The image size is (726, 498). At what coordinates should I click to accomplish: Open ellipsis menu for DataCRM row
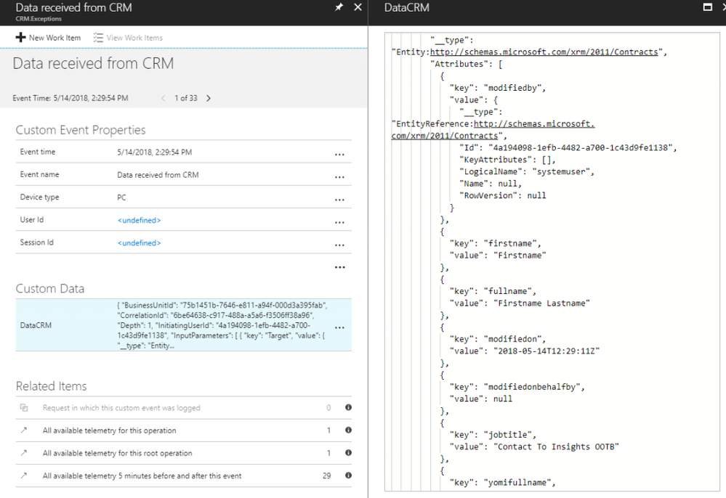(x=339, y=328)
